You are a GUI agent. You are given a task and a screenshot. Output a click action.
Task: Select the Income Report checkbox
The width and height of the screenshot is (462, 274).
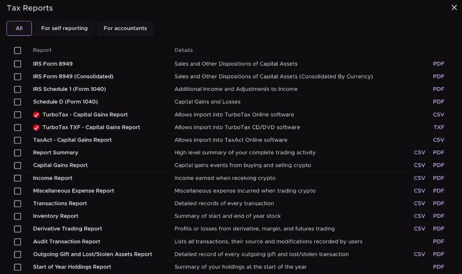click(x=18, y=178)
